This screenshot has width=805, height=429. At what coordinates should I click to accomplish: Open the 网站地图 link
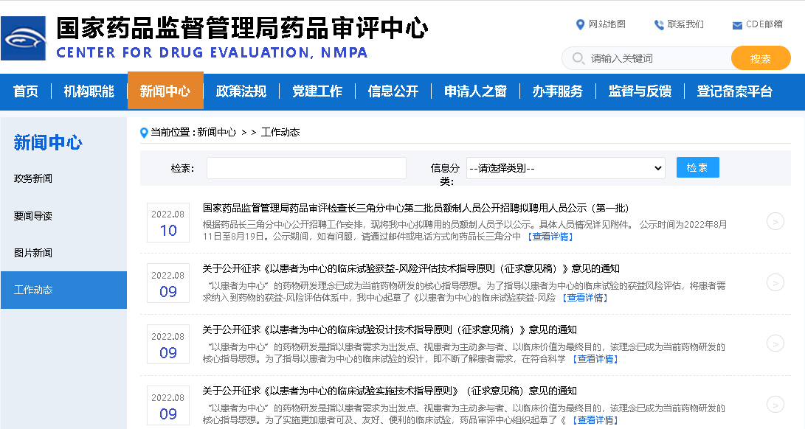point(607,24)
